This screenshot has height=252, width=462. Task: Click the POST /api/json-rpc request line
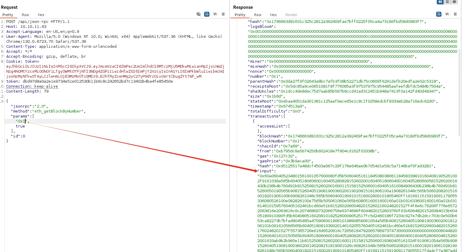pyautogui.click(x=38, y=21)
